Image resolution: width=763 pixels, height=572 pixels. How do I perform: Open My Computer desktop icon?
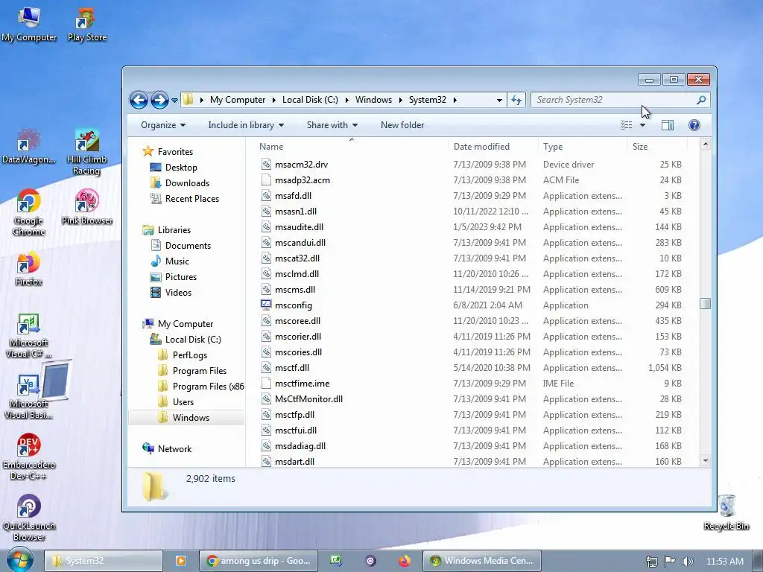click(29, 25)
